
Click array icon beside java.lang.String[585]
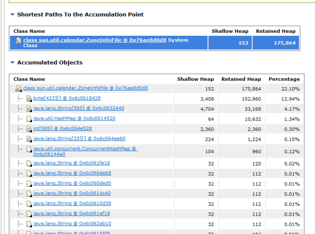point(29,109)
